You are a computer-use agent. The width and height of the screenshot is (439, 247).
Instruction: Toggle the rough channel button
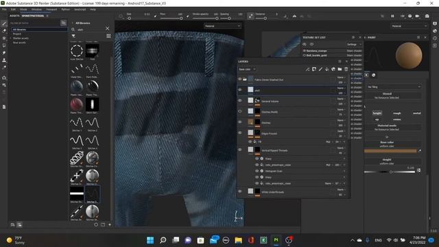pos(396,113)
